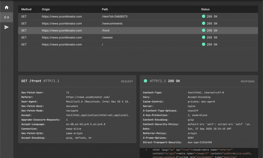Open the sender paper plane icon
The image size is (263, 158).
click(x=7, y=27)
